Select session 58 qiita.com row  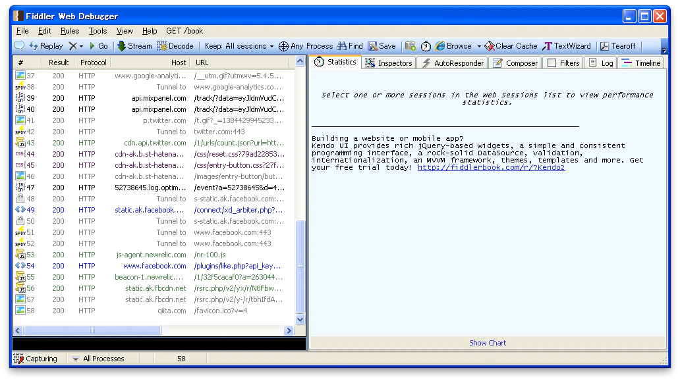(x=154, y=311)
